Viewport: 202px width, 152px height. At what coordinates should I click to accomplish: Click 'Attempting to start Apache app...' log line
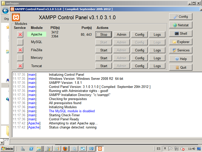tap(73, 123)
